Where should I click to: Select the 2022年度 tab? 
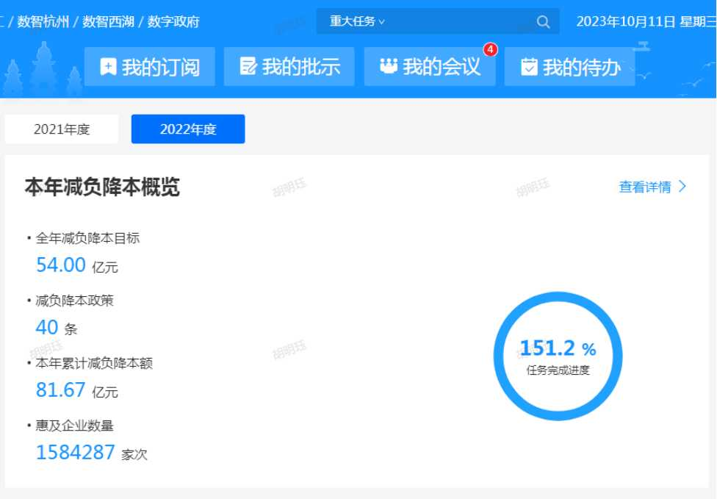187,129
